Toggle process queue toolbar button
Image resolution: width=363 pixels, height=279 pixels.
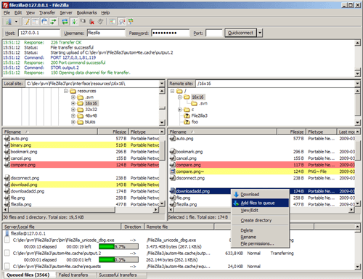(74, 22)
